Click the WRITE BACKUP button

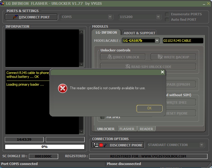coord(173,57)
